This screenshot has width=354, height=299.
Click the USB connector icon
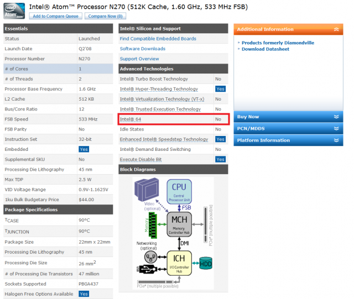tap(148, 269)
